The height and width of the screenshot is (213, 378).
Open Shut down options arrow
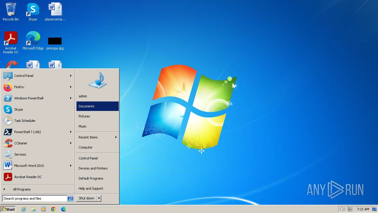99,198
